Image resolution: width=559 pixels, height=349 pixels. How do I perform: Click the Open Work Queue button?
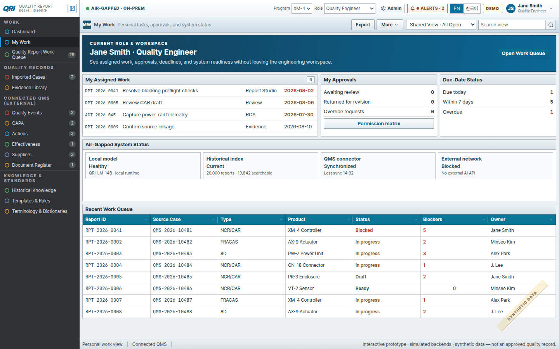(523, 54)
